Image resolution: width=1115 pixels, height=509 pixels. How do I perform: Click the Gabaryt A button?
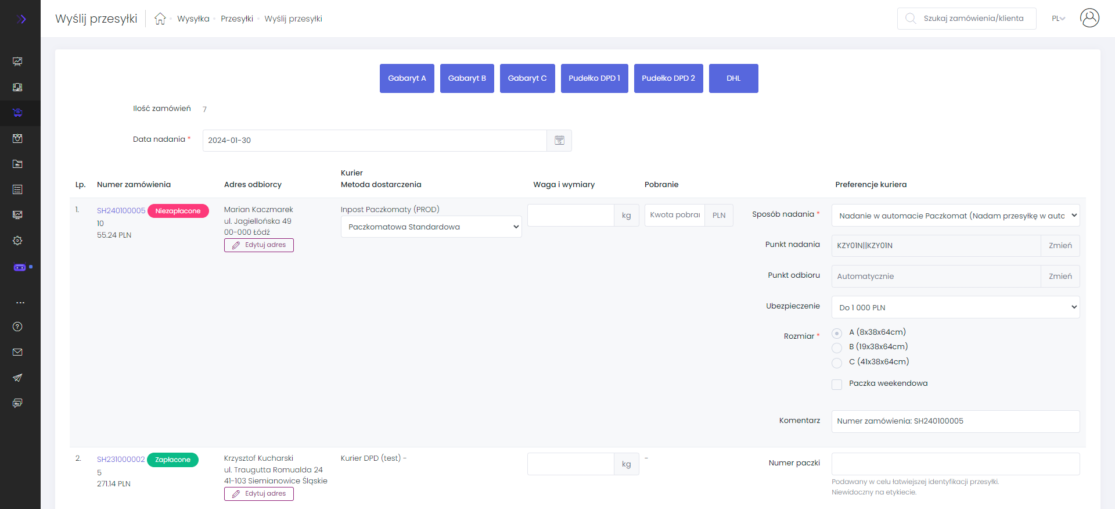(407, 78)
